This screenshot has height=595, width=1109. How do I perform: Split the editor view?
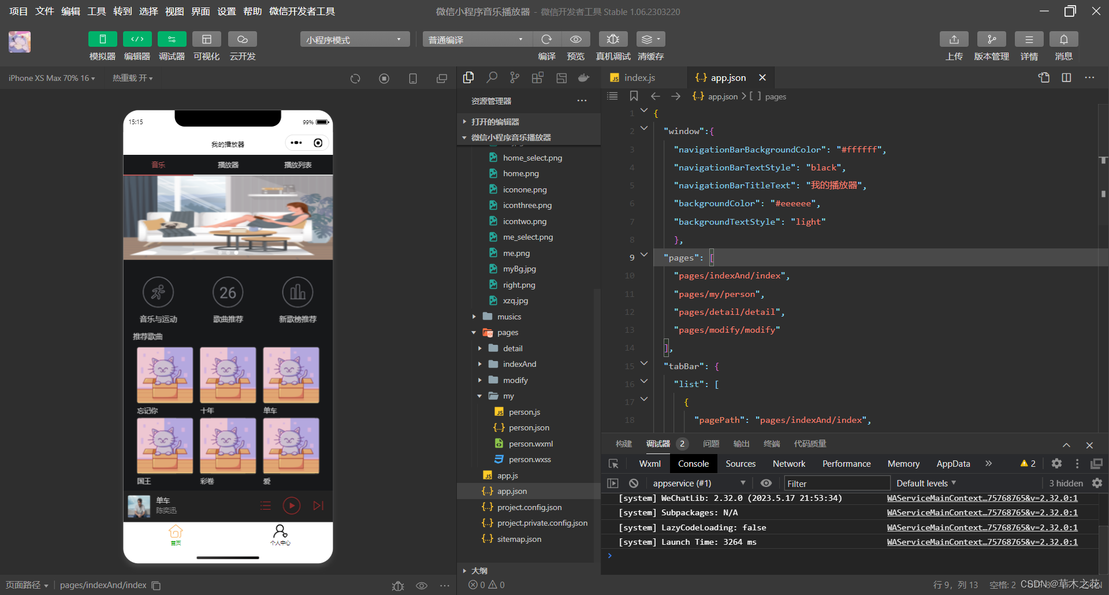point(1066,77)
